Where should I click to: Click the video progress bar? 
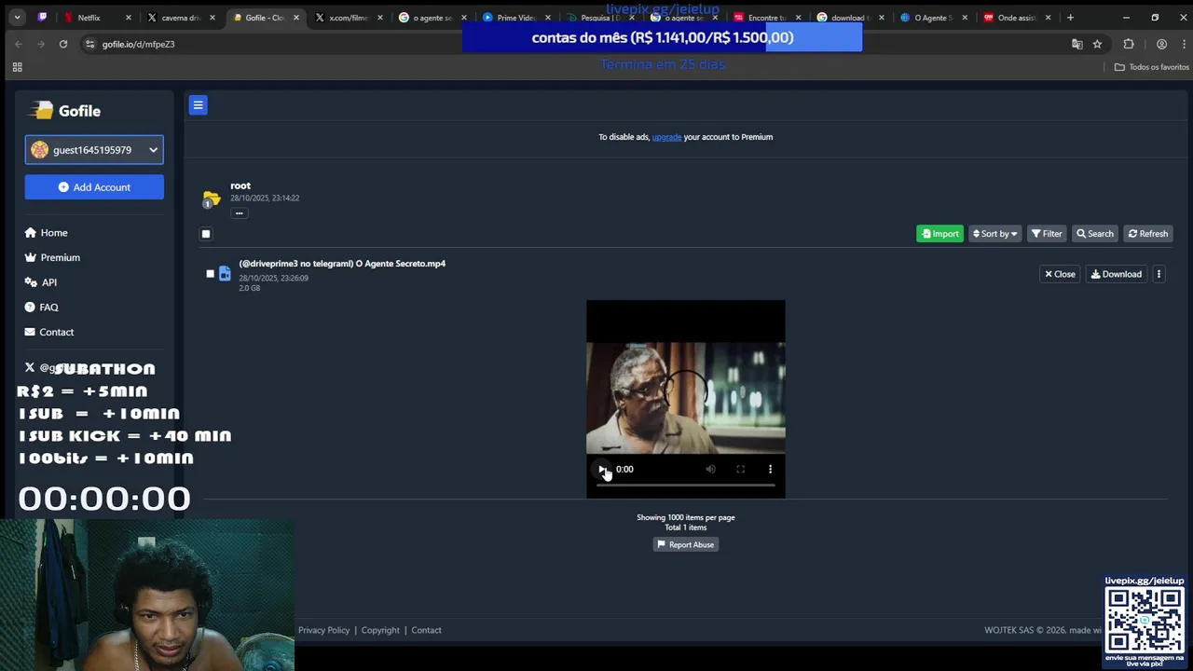coord(685,486)
